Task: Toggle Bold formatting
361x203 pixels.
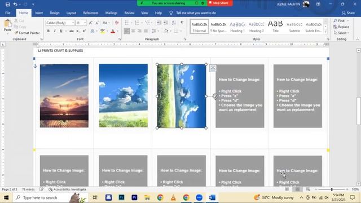Action: click(x=49, y=31)
